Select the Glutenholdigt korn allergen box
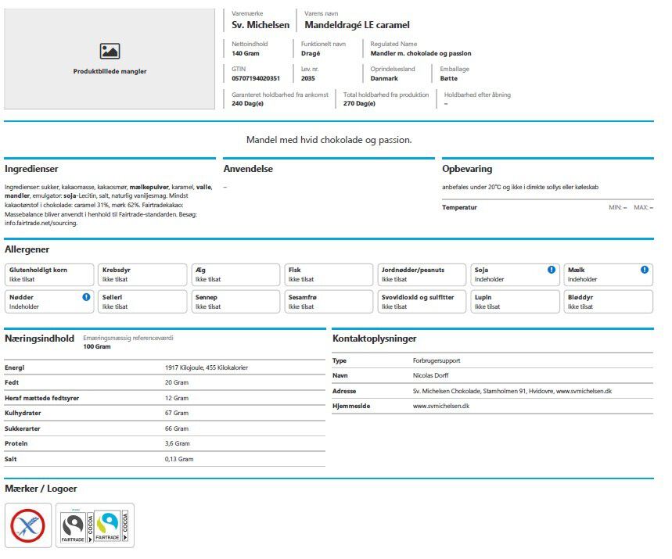 click(x=49, y=274)
